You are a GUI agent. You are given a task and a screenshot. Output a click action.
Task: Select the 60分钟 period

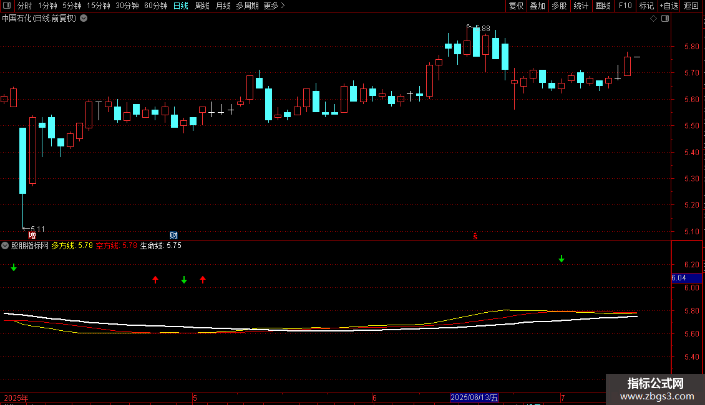pyautogui.click(x=156, y=6)
